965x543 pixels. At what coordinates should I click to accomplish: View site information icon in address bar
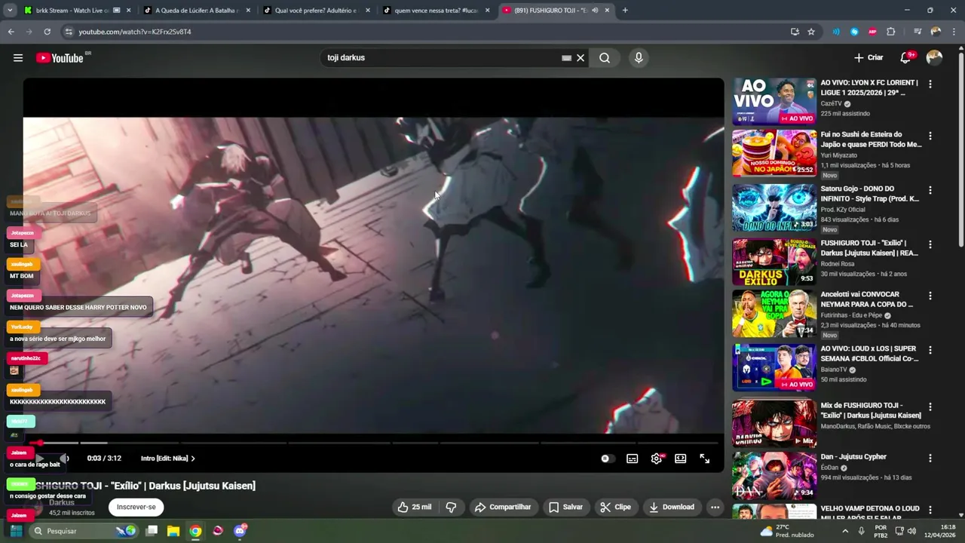(68, 32)
